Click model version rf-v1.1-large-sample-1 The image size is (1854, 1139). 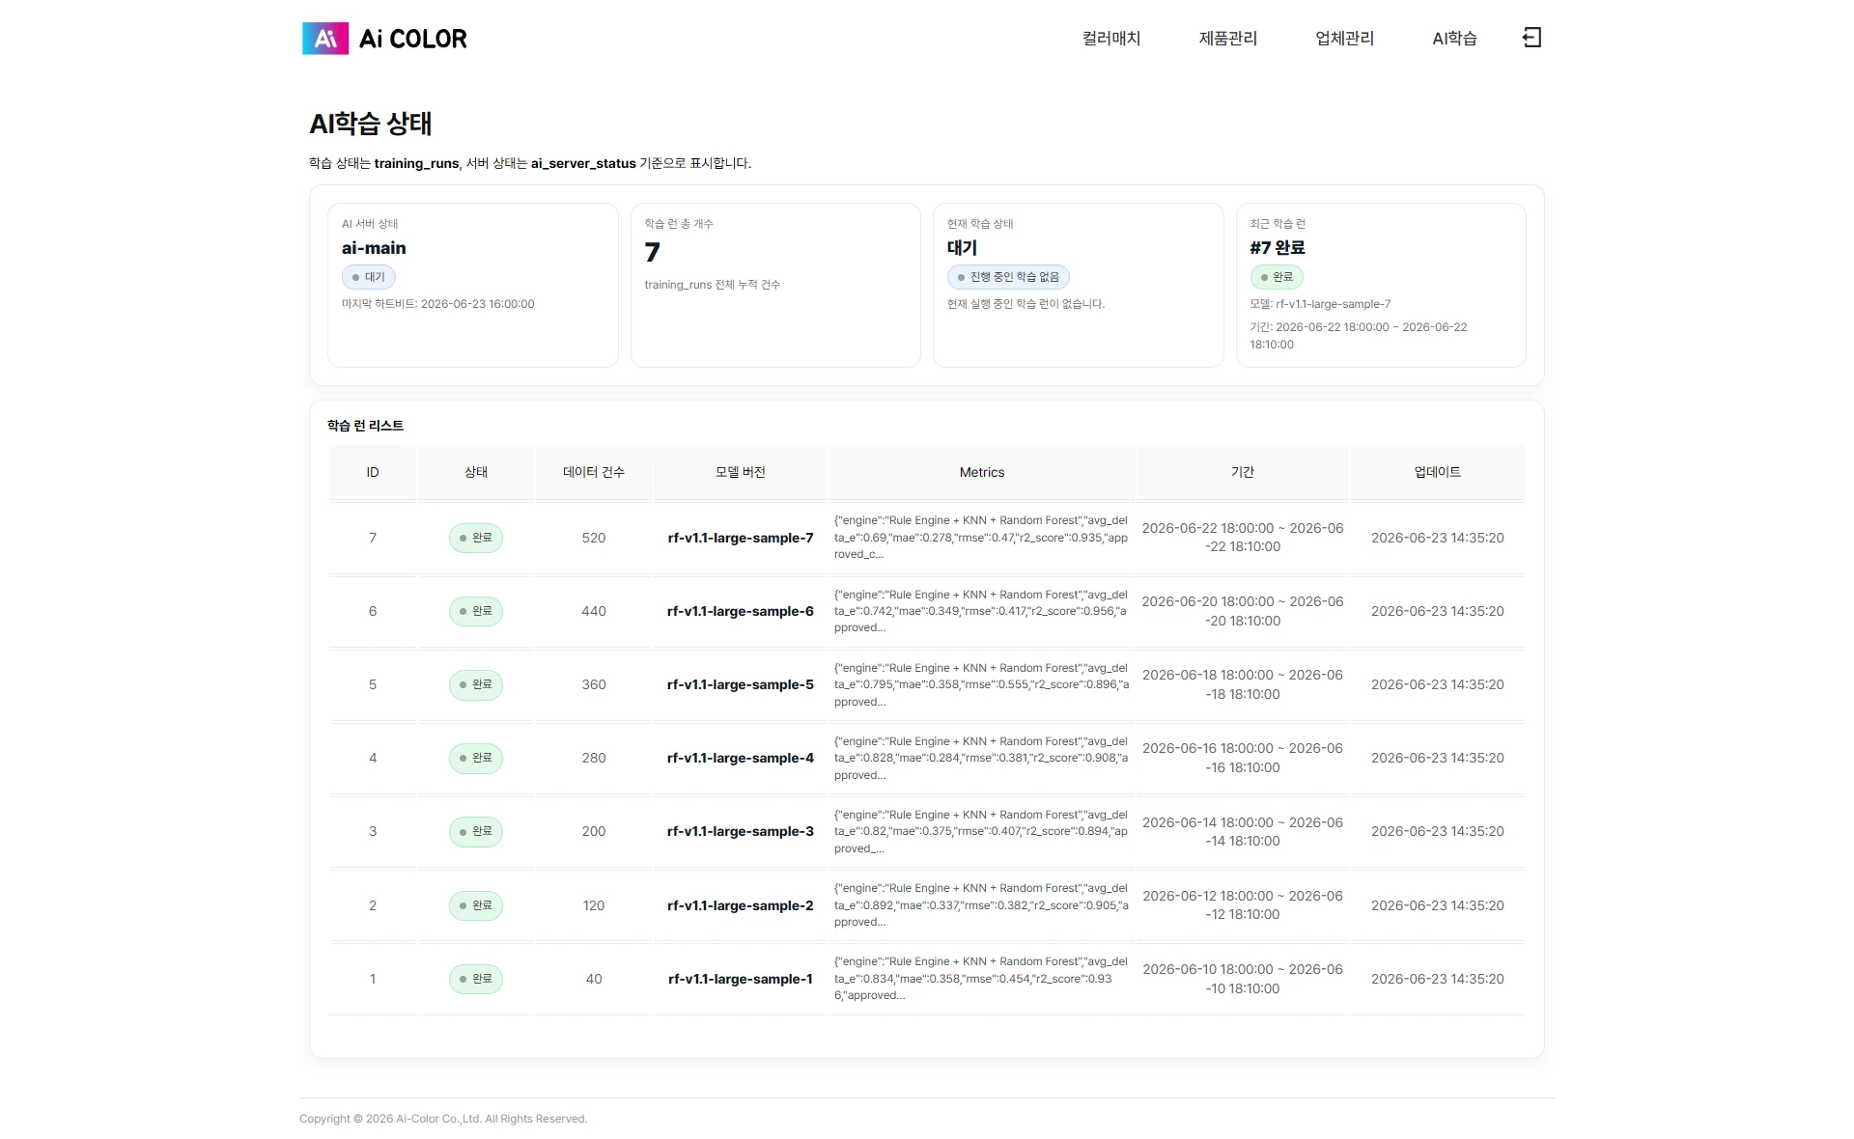pos(741,979)
